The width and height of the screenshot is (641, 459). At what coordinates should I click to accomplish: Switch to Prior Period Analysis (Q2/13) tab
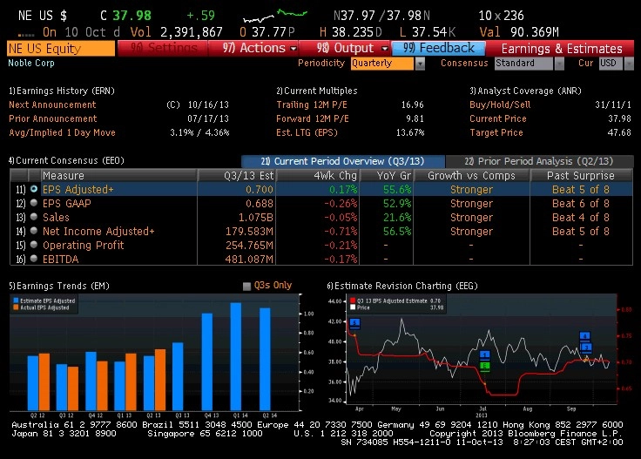[x=539, y=161]
